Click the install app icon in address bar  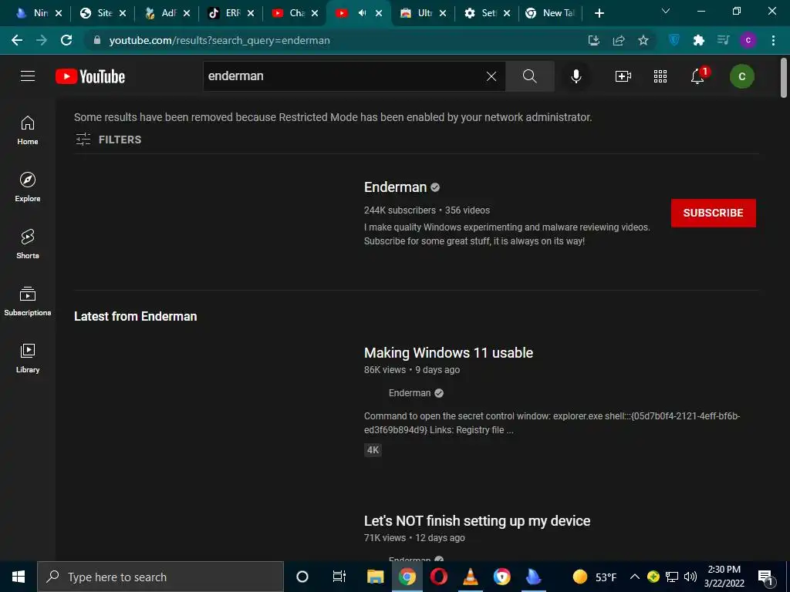pyautogui.click(x=594, y=40)
